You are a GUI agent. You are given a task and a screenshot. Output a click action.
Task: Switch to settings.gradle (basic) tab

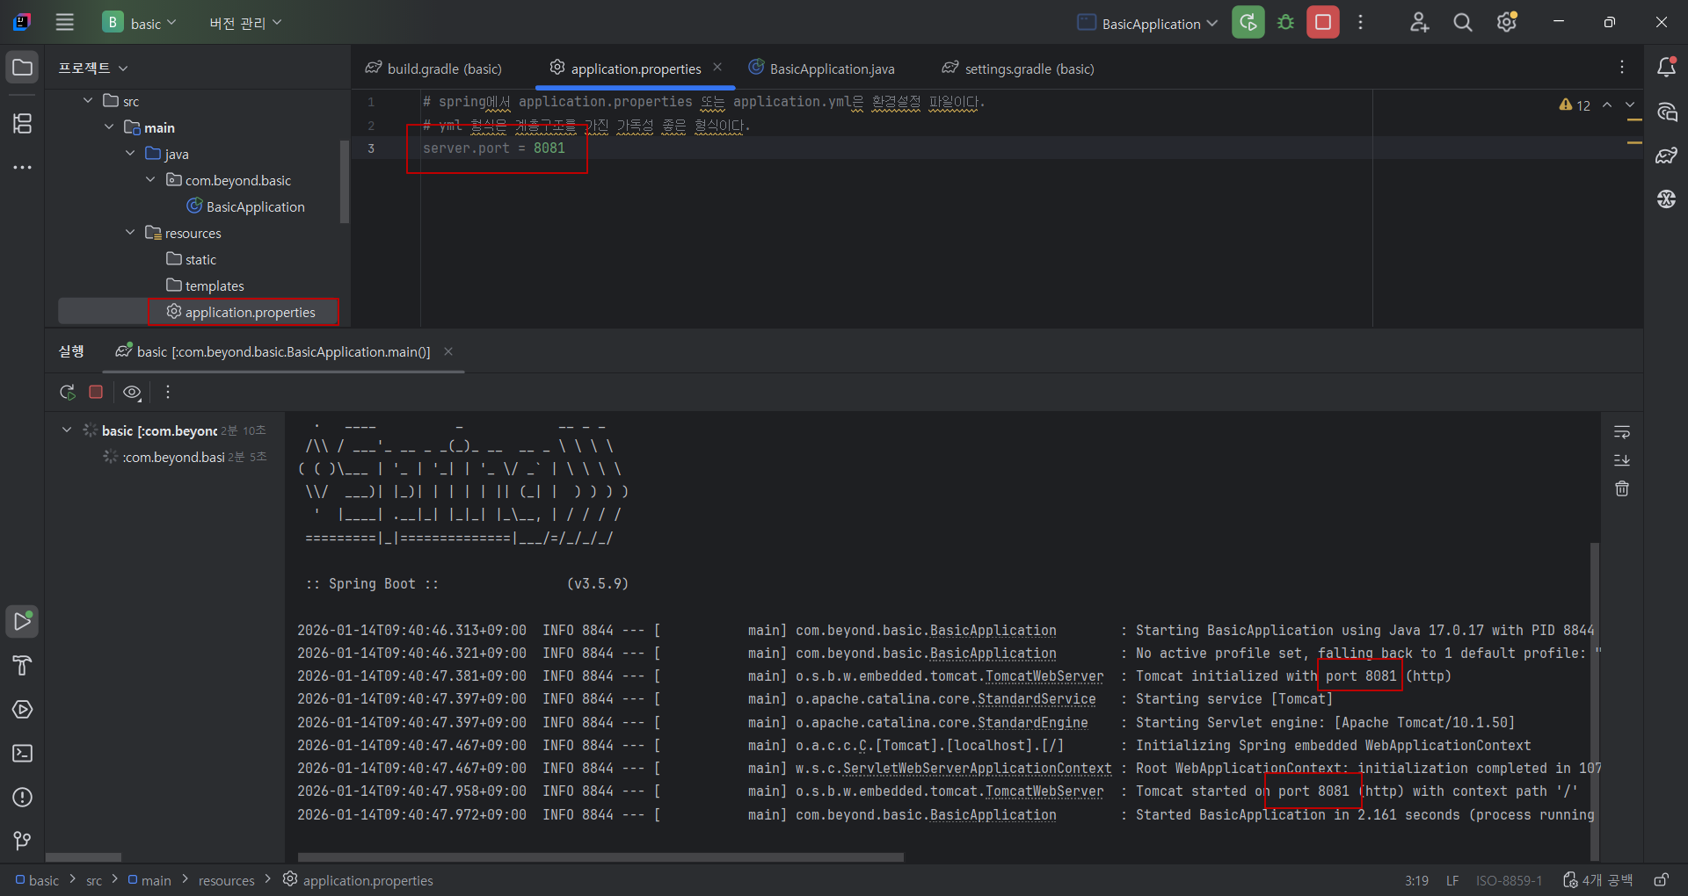click(1018, 69)
